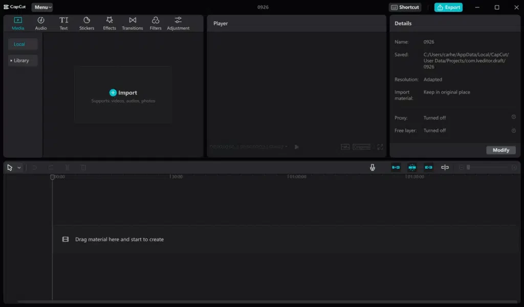Click the Modify button in Details
Screen dimensions: 524x307
[x=500, y=150]
